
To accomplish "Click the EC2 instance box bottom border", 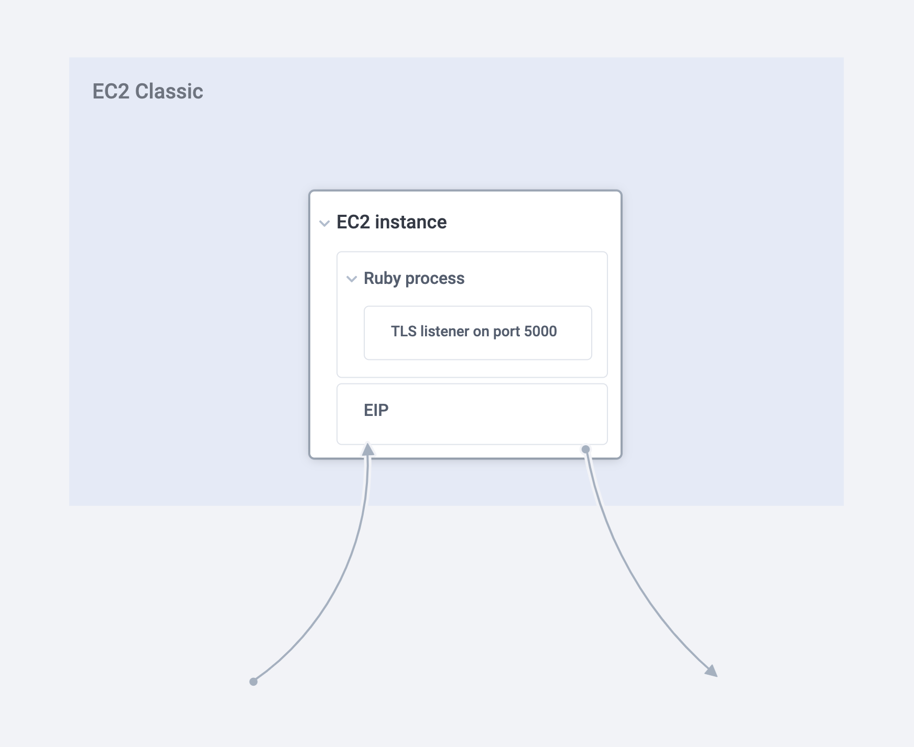I will point(472,458).
